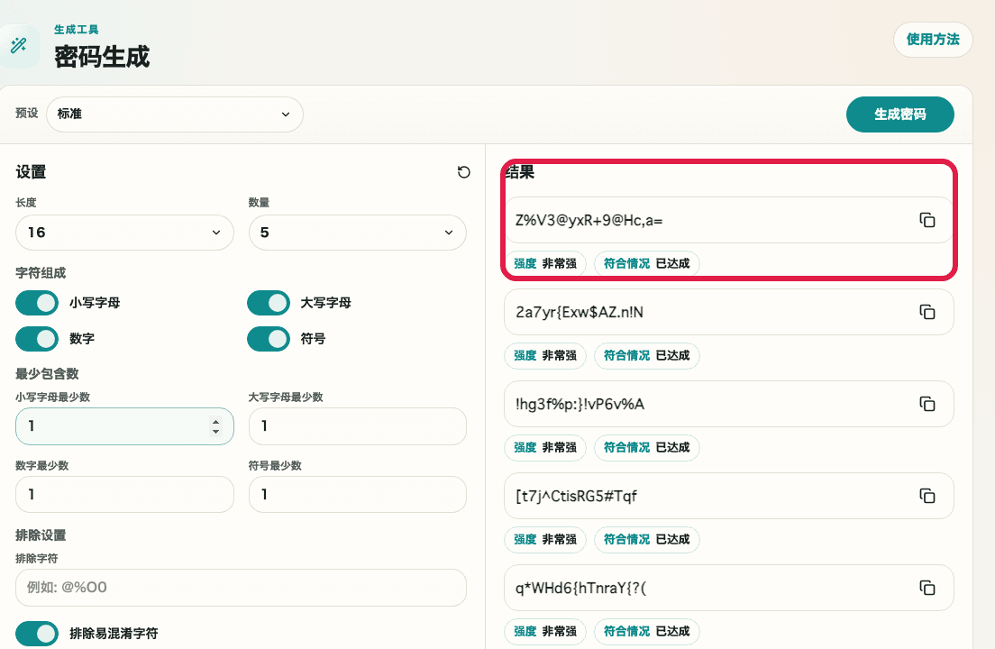Click the 排除字符 input field
Screen dimensions: 995x649
pos(241,588)
